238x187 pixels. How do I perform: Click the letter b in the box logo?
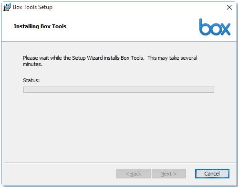204,27
